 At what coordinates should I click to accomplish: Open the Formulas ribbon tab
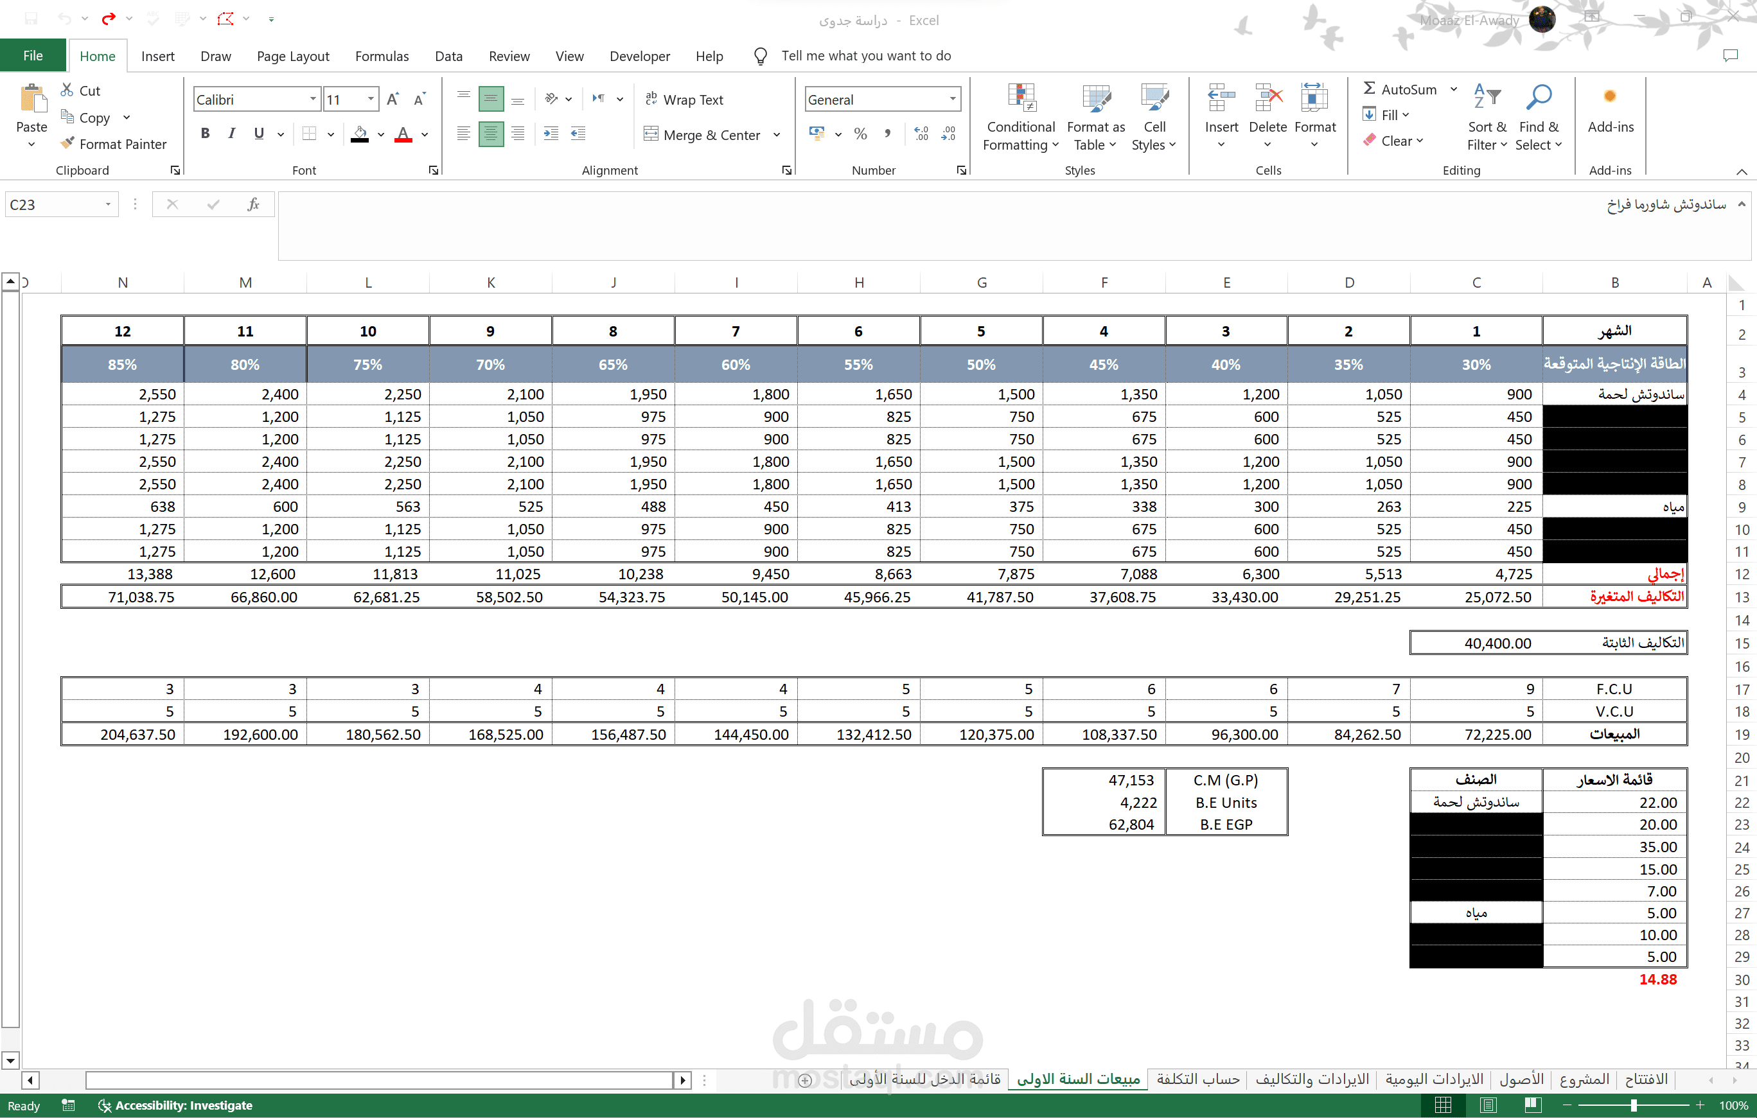click(x=382, y=56)
